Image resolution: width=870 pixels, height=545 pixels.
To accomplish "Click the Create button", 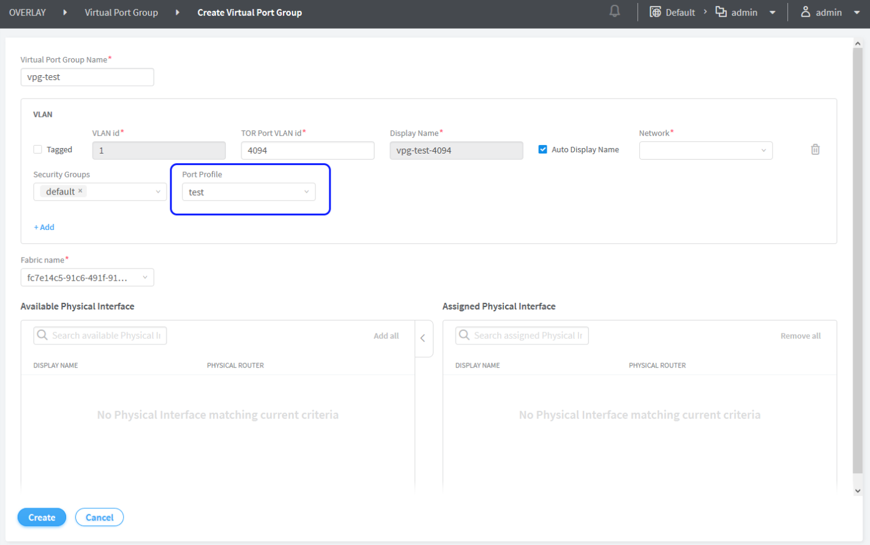I will [42, 517].
